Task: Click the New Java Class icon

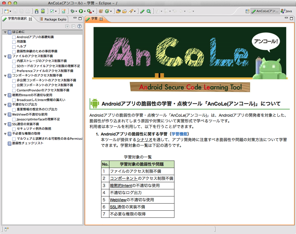Action: tap(107, 11)
